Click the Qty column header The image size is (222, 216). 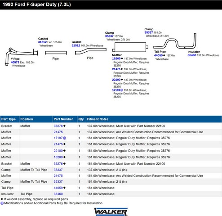click(81, 119)
